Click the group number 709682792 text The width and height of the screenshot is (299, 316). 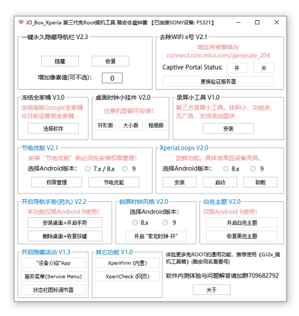(x=264, y=275)
